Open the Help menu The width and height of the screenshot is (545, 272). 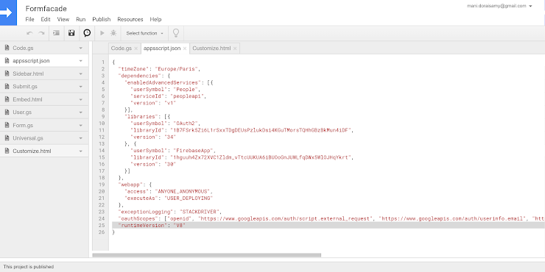pos(155,19)
